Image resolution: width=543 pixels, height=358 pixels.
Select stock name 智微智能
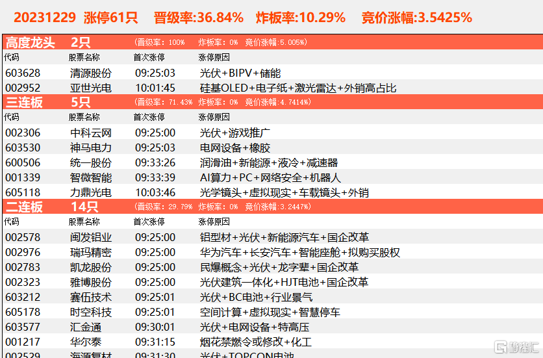click(91, 177)
